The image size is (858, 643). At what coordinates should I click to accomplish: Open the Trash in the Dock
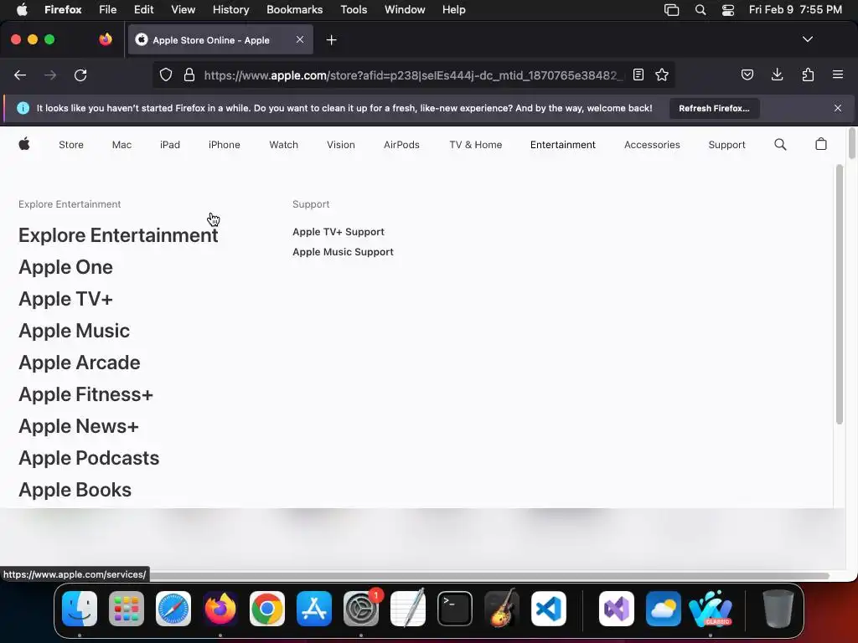click(778, 609)
